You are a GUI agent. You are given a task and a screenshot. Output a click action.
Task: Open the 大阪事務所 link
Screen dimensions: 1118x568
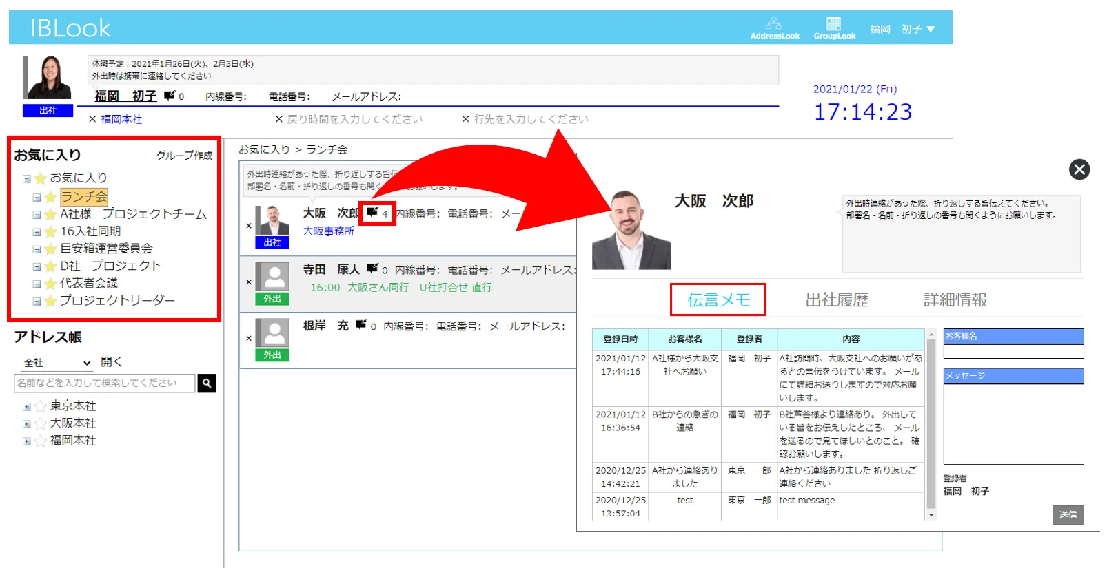click(329, 231)
